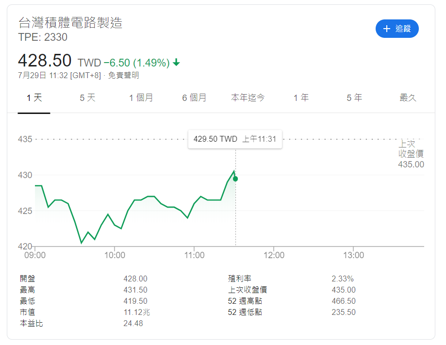Click the 最高 row label

coord(27,290)
